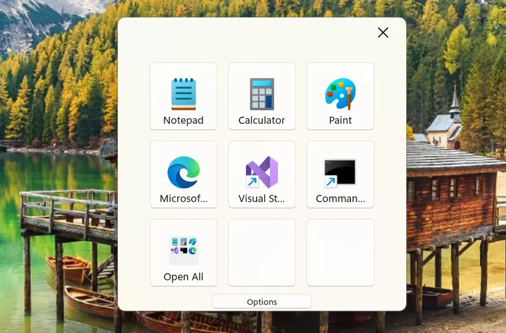The width and height of the screenshot is (506, 333).
Task: Click the "Notepad" text label
Action: [x=184, y=121]
